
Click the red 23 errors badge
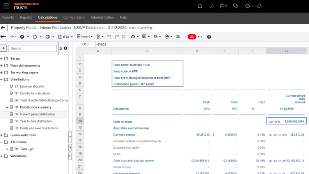192,37
